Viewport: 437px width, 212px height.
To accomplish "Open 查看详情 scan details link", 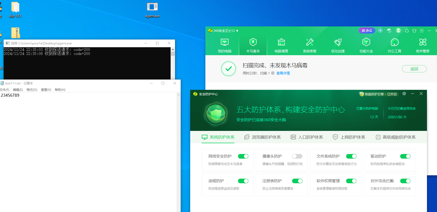I will click(x=283, y=73).
